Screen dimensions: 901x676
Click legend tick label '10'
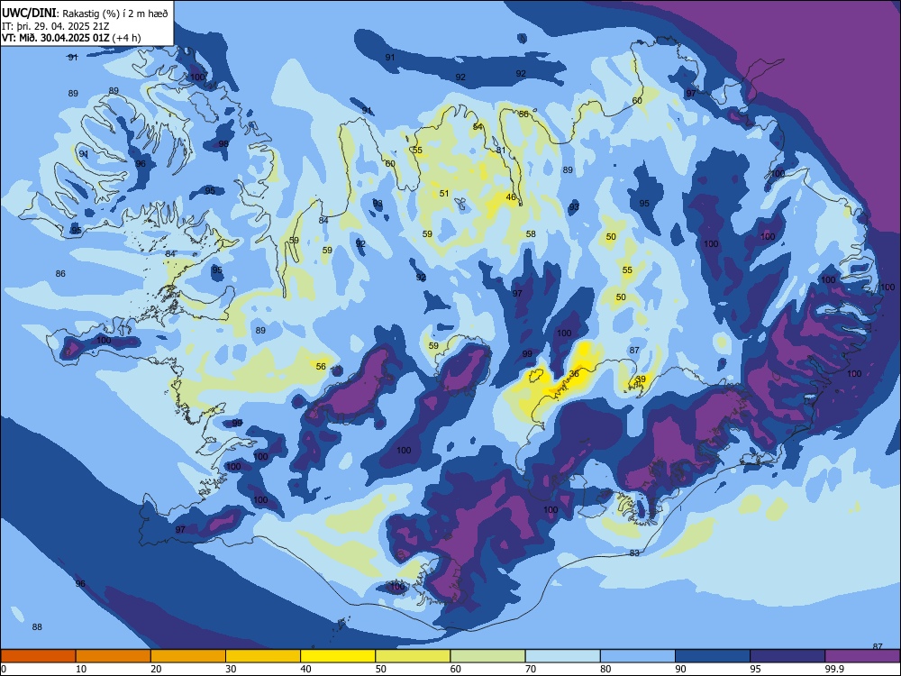[x=81, y=669]
